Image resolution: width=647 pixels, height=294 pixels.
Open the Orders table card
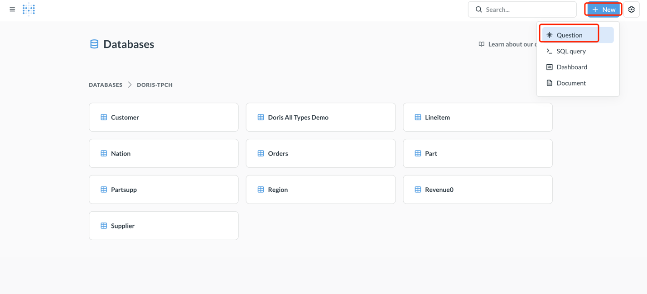320,153
